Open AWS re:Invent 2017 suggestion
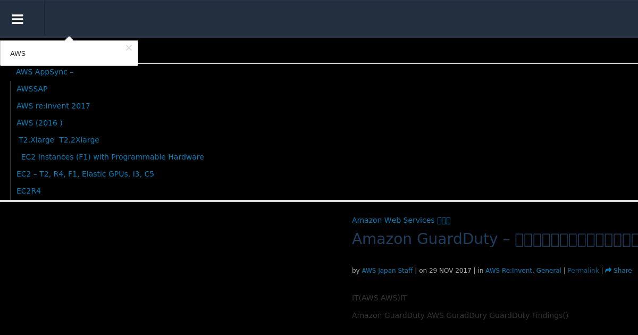The height and width of the screenshot is (335, 638). coord(53,106)
